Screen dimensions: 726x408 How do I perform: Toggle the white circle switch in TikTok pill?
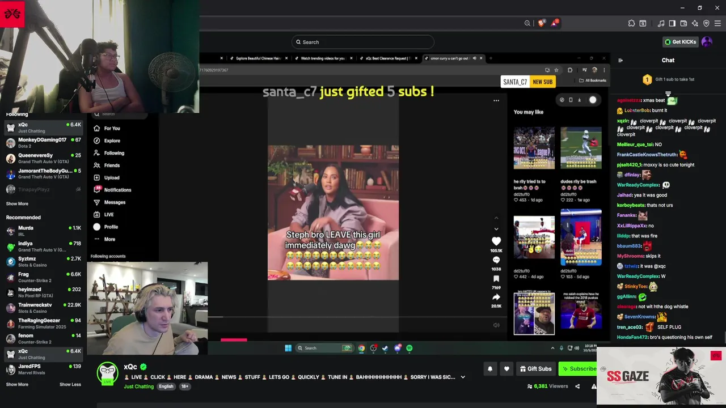593,100
